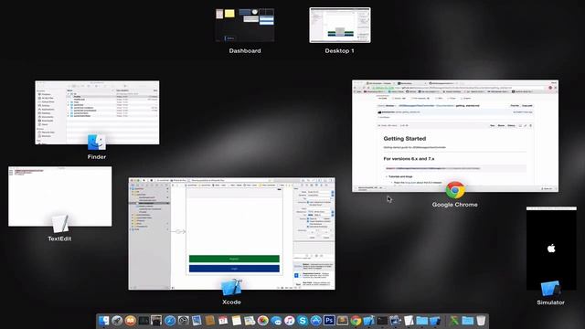Click the "Xcode" label
This screenshot has height=329, width=585.
coord(231,302)
